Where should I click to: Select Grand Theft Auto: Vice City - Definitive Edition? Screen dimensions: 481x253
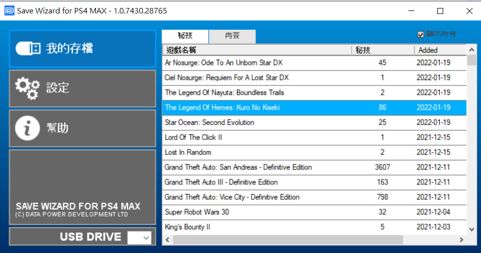(x=314, y=197)
